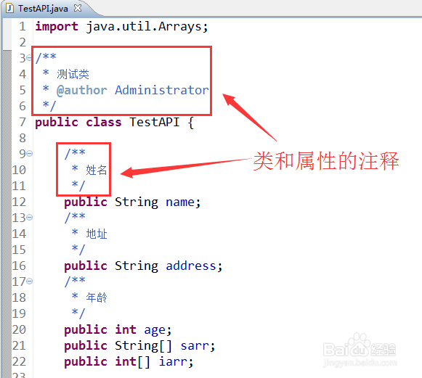422x378 pixels.
Task: Place cursor on the TestAPI class name
Action: (x=155, y=122)
